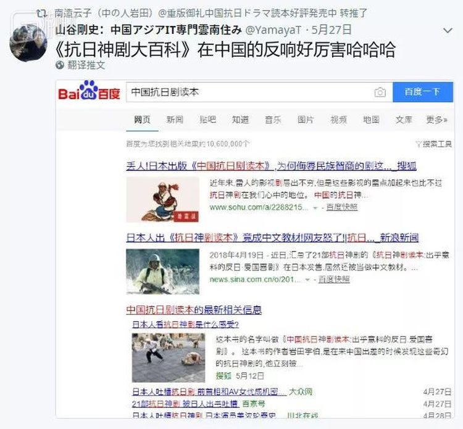Expand the dropdown arrow next to www.sohu.com URL
Screen dimensions: 463x429
(x=315, y=208)
